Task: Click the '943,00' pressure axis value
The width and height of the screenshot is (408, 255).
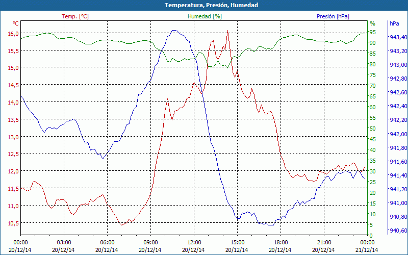Action: [x=398, y=65]
